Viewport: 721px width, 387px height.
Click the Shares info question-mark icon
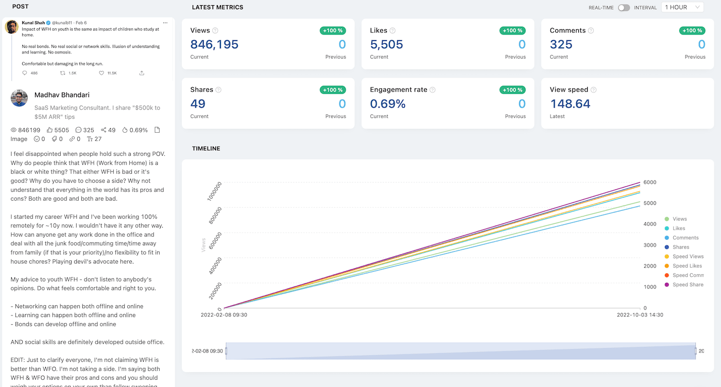point(218,90)
